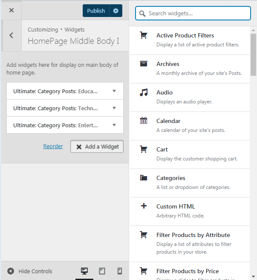Click the Custom HTML plus icon
Image resolution: width=257 pixels, height=280 pixels.
[x=144, y=206]
